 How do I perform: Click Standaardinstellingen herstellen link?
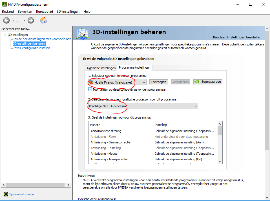pos(236,37)
